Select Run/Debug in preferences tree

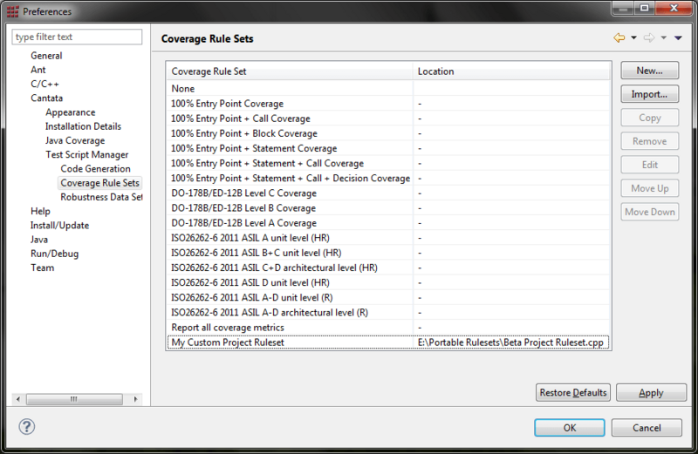pos(55,254)
